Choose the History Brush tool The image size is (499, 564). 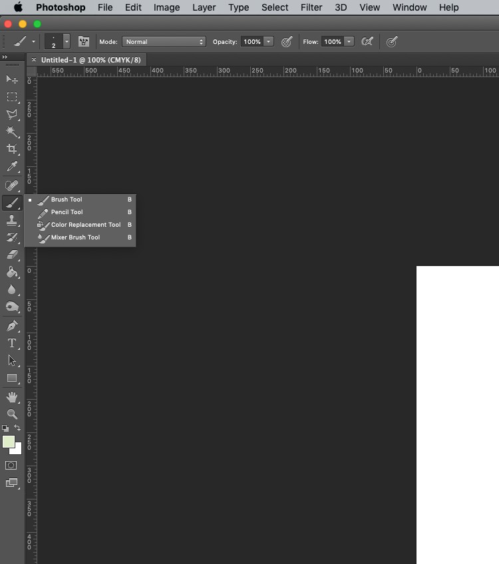[x=12, y=237]
